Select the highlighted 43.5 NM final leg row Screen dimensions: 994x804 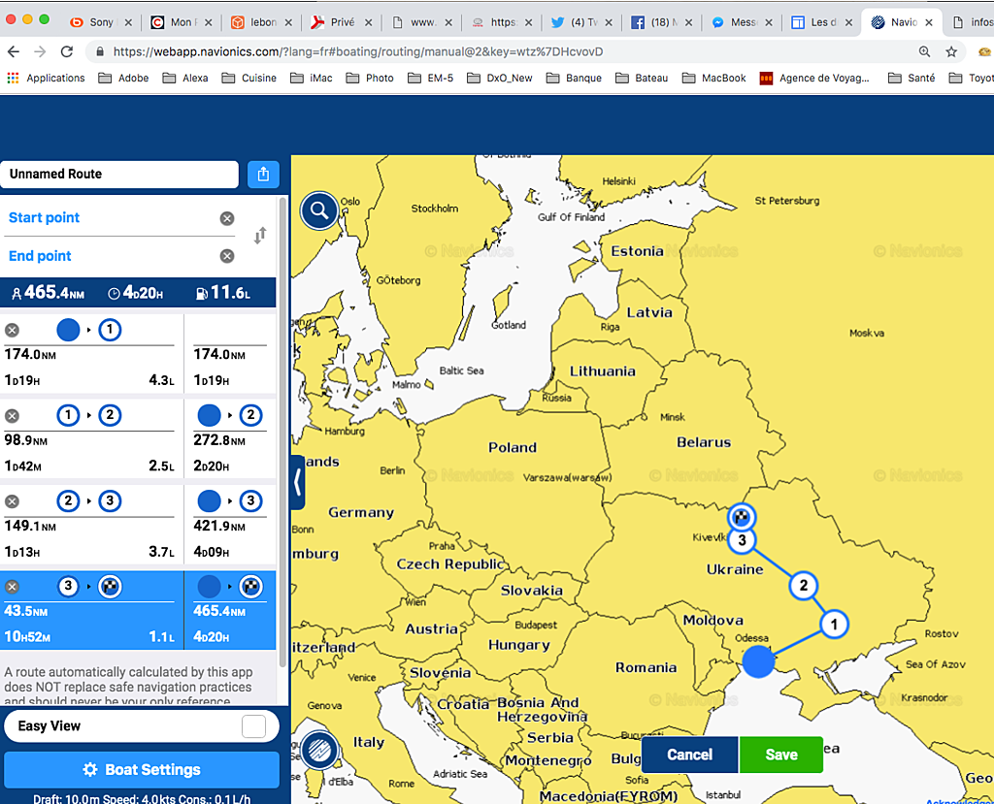[x=138, y=610]
